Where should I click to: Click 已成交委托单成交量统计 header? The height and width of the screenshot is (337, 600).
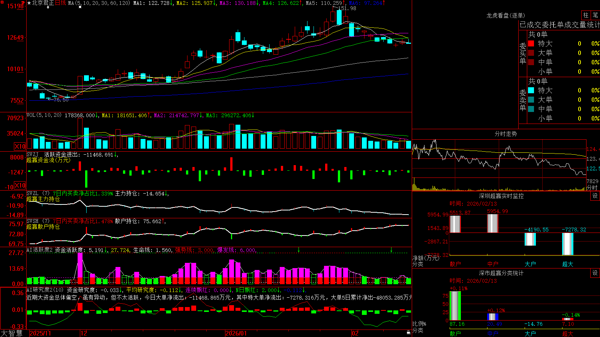point(559,25)
